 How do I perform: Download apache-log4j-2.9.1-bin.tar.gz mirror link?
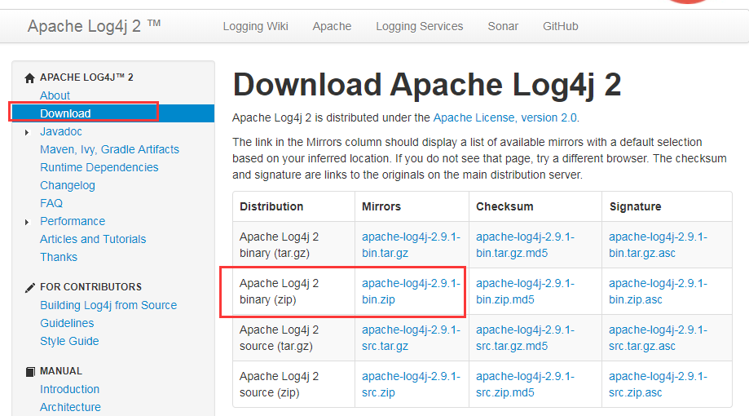tap(411, 245)
